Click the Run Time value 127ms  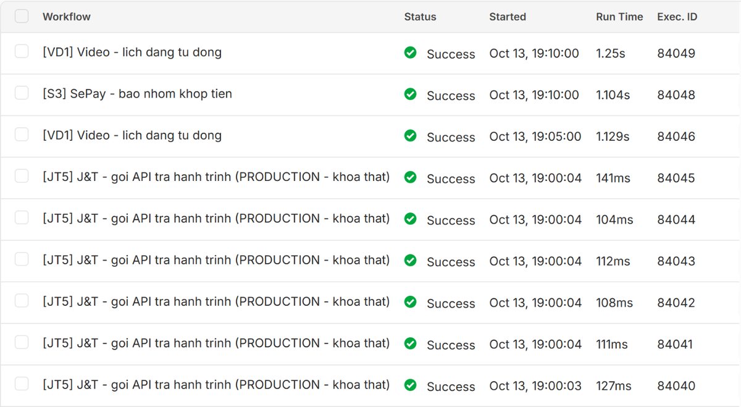point(614,386)
